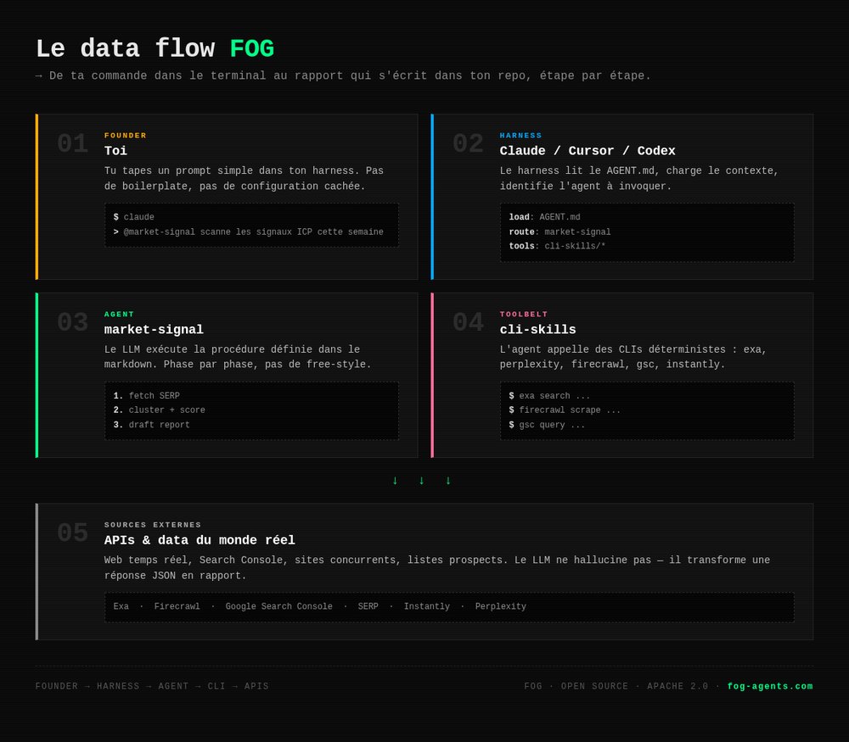This screenshot has height=742, width=849.
Task: Click 'Firecrawl' in the sources list
Action: pos(177,606)
